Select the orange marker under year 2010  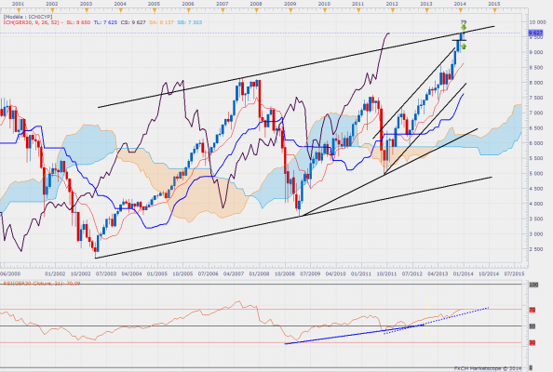click(x=325, y=10)
